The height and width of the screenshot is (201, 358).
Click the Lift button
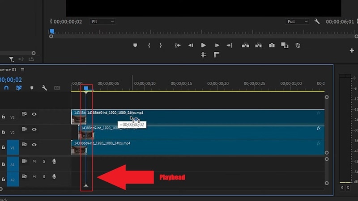pyautogui.click(x=245, y=46)
